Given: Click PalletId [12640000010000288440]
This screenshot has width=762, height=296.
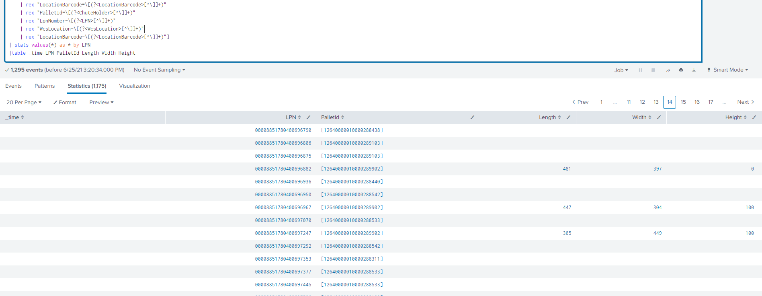Looking at the screenshot, I should (352, 182).
